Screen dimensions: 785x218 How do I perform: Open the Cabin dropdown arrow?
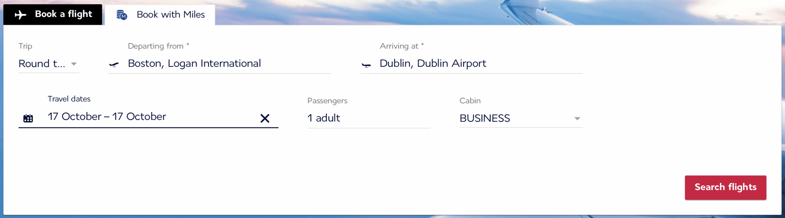coord(577,118)
